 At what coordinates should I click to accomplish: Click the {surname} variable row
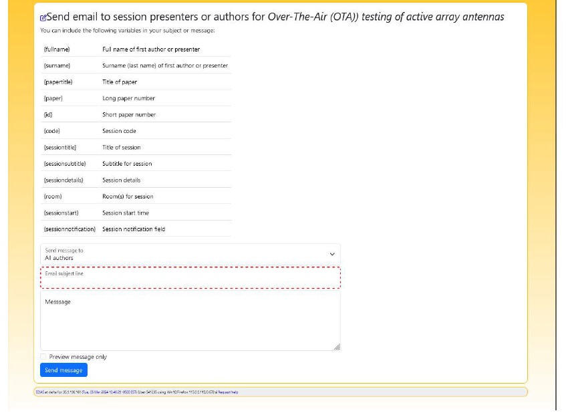tap(57, 65)
